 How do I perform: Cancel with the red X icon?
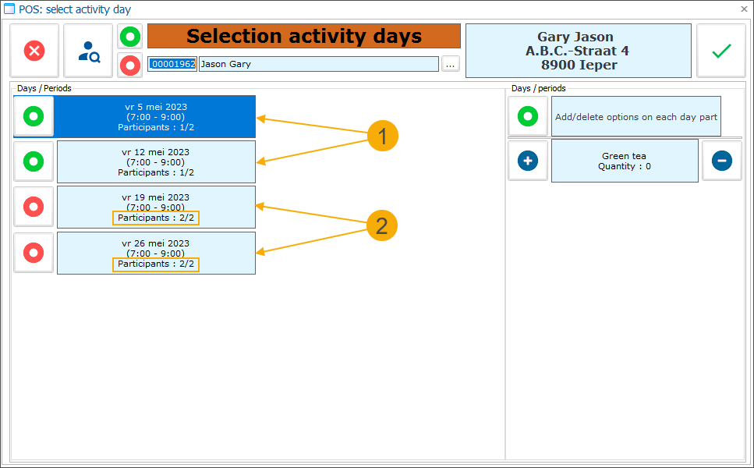34,50
